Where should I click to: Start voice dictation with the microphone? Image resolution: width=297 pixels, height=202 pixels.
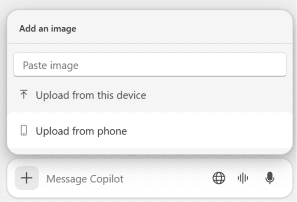[269, 178]
